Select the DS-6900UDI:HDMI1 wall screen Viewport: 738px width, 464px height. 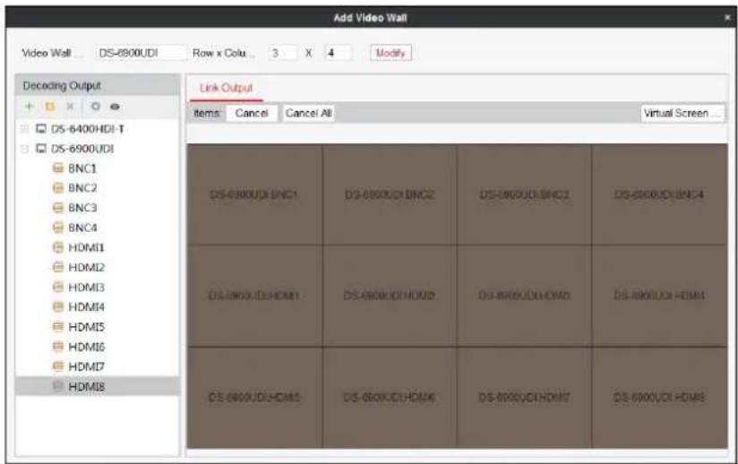tap(254, 296)
